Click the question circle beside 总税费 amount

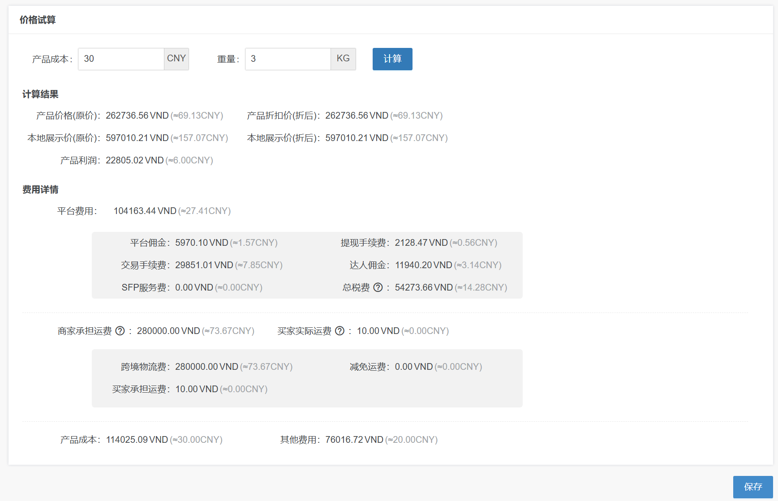point(378,287)
